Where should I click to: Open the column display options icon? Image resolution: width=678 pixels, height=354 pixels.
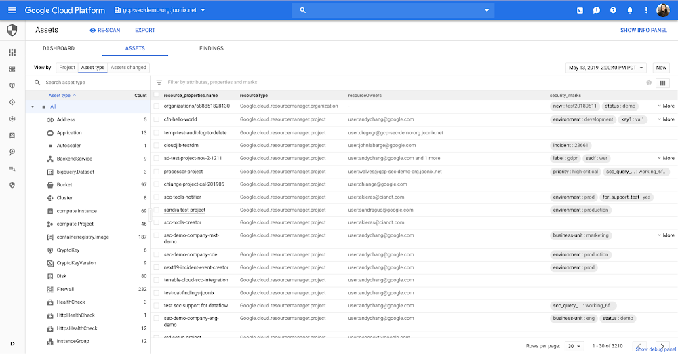(662, 83)
